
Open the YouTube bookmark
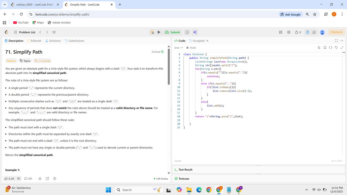click(21, 23)
